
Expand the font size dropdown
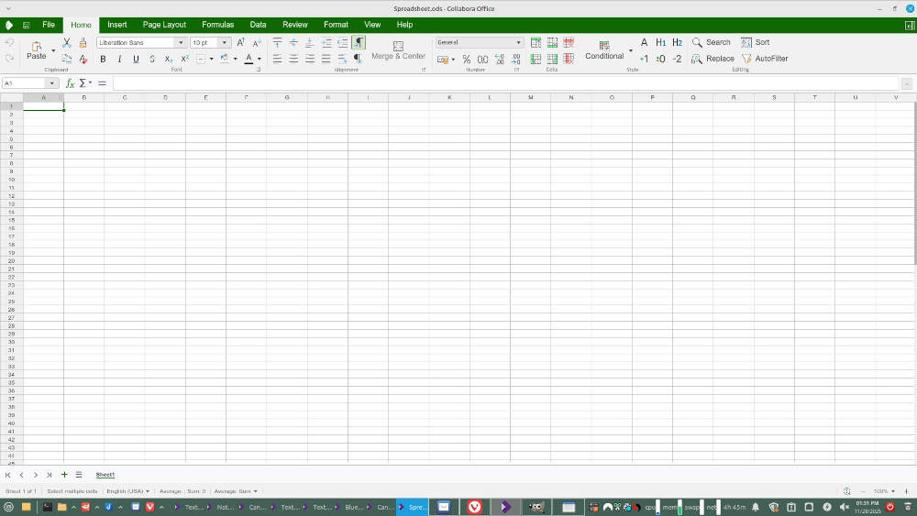225,43
